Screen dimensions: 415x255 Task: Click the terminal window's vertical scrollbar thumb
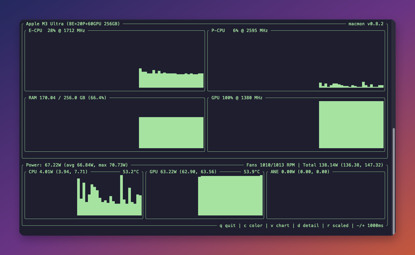394,181
